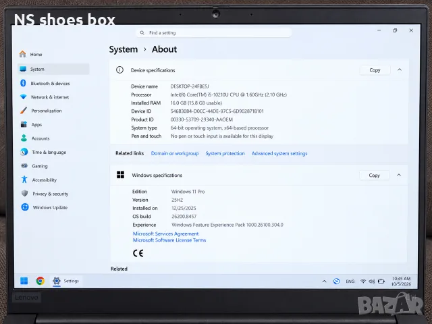Click the Device ID value
Viewport: 432px width, 324px height.
pos(217,111)
